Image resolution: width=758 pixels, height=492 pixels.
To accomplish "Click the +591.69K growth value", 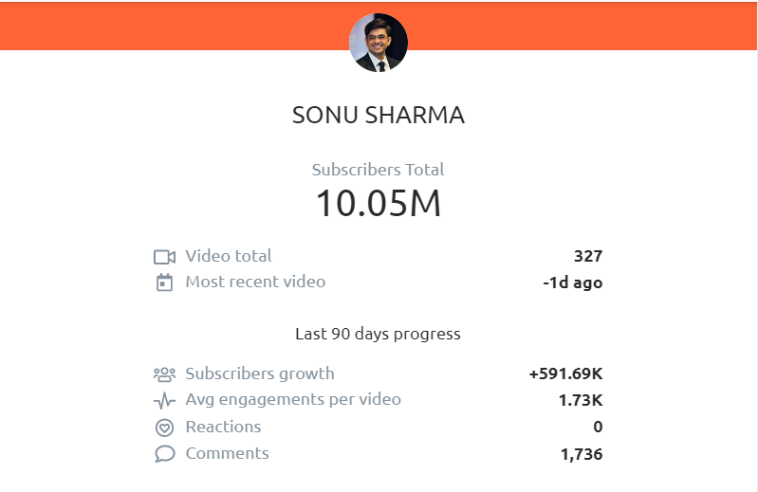I will [x=566, y=374].
